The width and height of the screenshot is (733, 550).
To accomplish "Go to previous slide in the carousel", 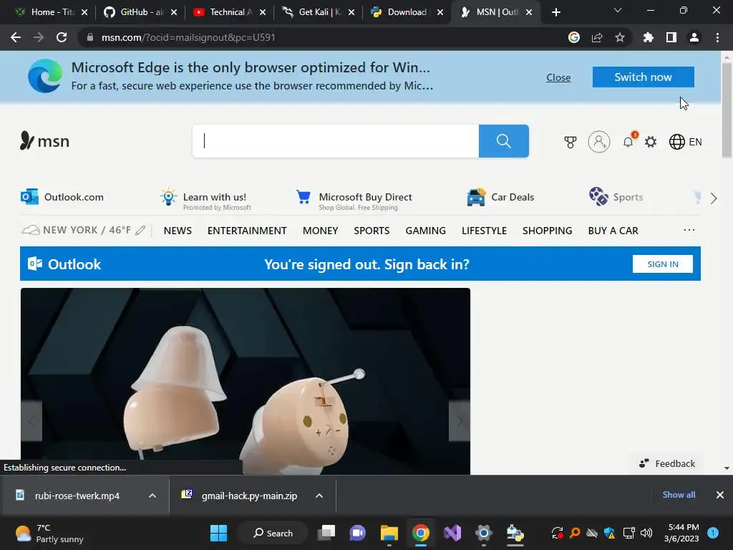I will (31, 420).
